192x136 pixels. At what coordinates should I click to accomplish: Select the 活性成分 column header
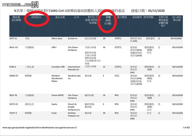pyautogui.click(x=36, y=17)
